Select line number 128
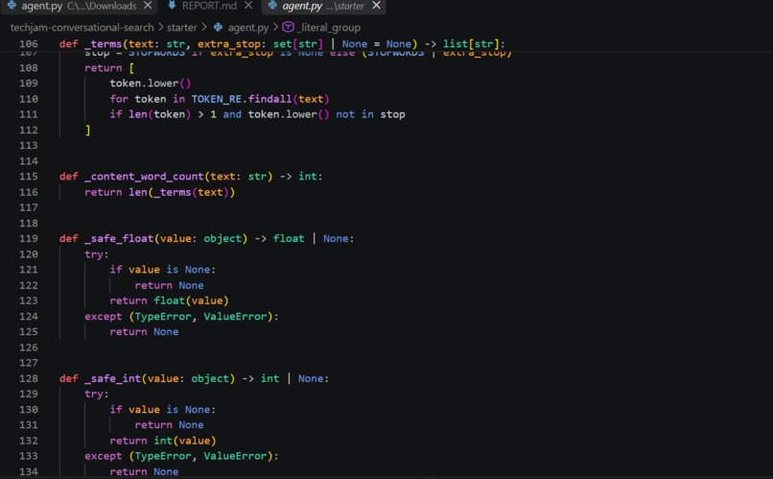The width and height of the screenshot is (773, 479). point(29,378)
